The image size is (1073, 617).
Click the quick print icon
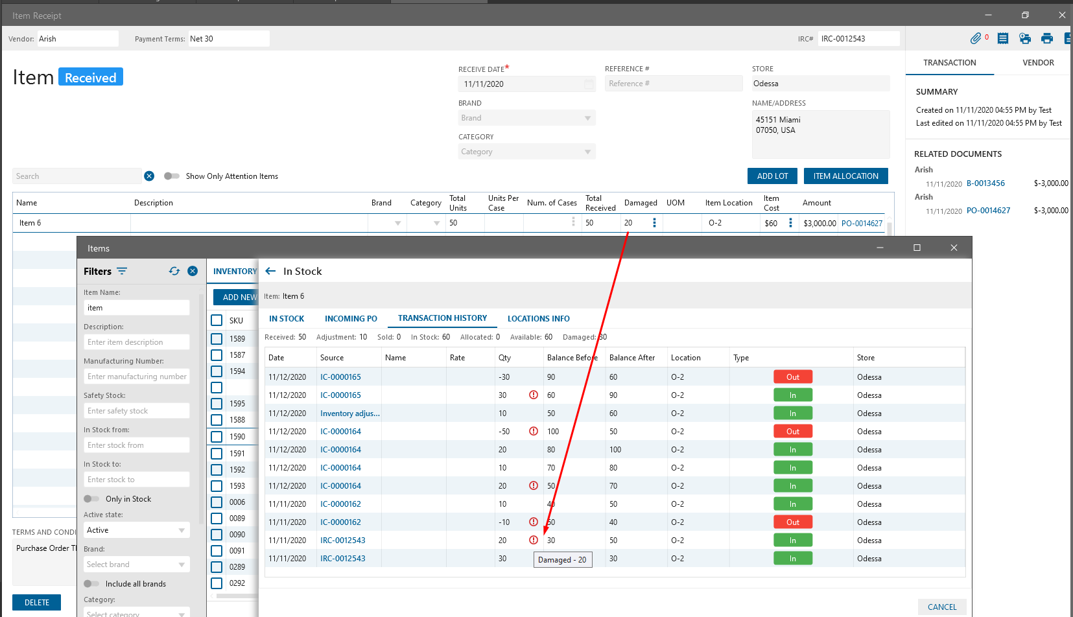1025,39
